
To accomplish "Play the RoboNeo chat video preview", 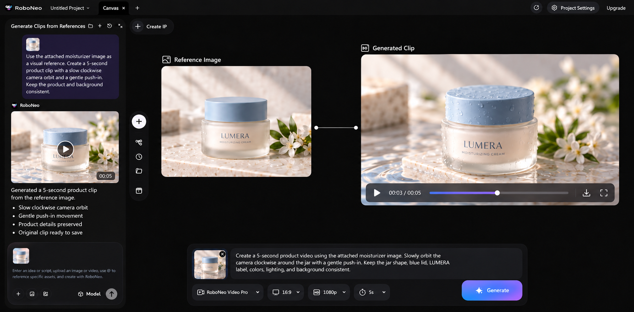I will tap(65, 149).
